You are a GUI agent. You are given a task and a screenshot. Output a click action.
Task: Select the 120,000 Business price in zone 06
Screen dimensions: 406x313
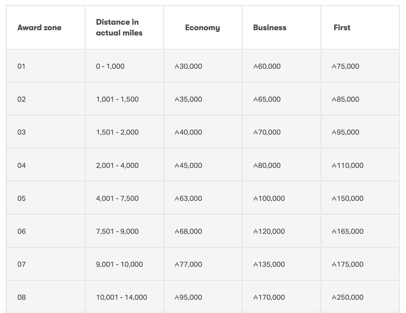[269, 231]
